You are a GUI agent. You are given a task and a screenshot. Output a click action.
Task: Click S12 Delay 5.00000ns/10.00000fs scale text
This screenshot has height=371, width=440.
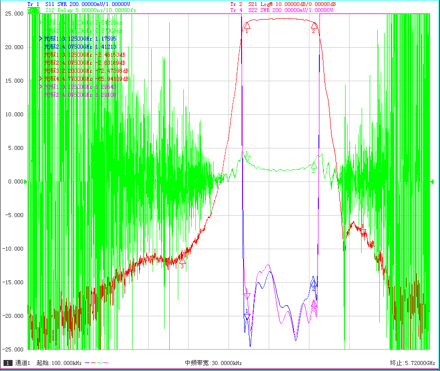pos(90,10)
